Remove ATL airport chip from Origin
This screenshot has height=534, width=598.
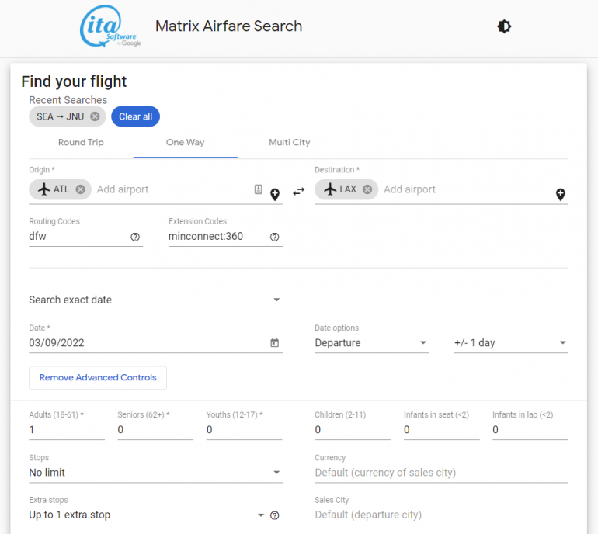tap(80, 189)
